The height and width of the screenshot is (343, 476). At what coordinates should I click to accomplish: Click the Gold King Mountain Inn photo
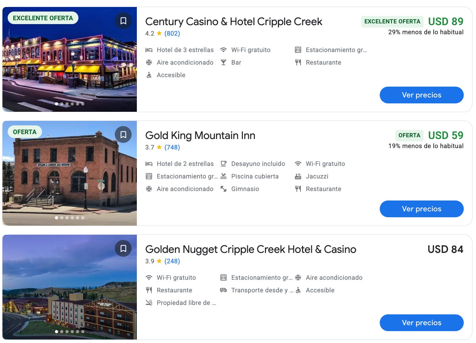pyautogui.click(x=70, y=173)
